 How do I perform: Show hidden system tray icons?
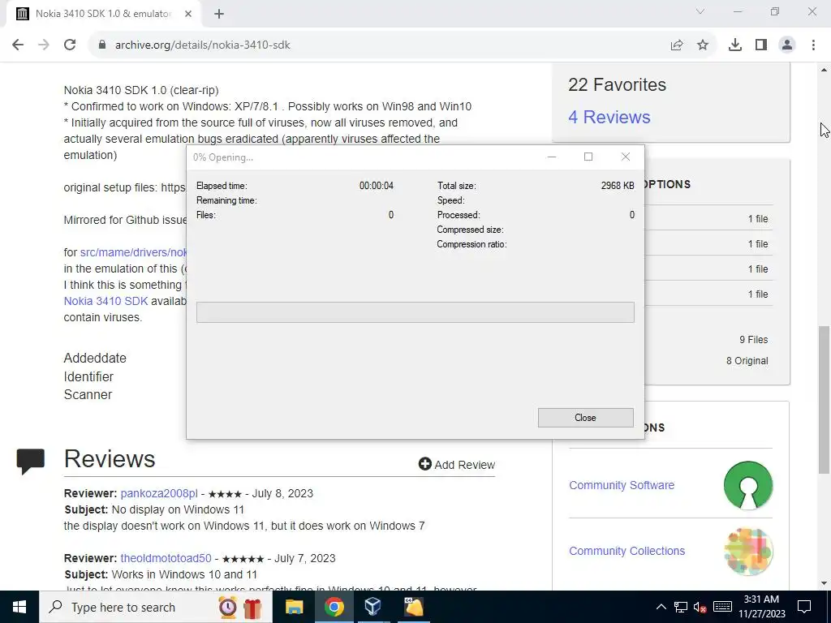(x=661, y=607)
